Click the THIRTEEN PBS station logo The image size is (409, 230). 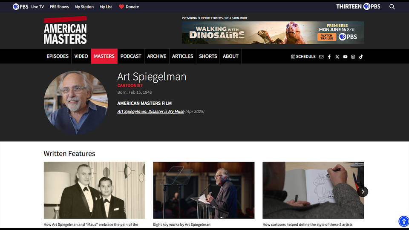pyautogui.click(x=358, y=6)
